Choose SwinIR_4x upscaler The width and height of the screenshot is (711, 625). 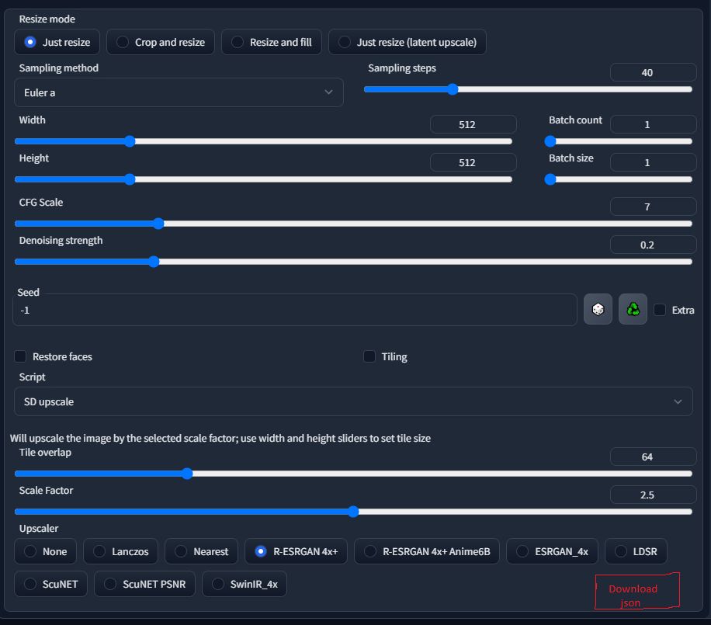pos(245,584)
